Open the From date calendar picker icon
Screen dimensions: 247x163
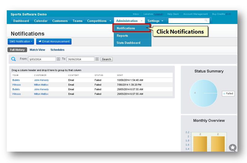[58, 59]
